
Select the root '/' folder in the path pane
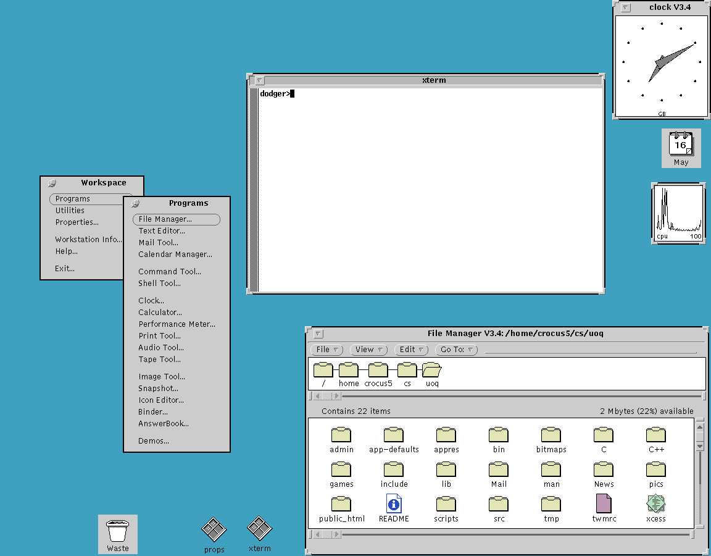pos(323,371)
